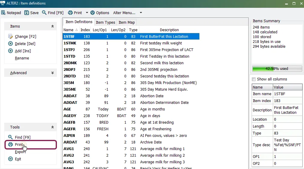Click the Add [Ins] label
This screenshot has height=169, width=304.
click(23, 51)
